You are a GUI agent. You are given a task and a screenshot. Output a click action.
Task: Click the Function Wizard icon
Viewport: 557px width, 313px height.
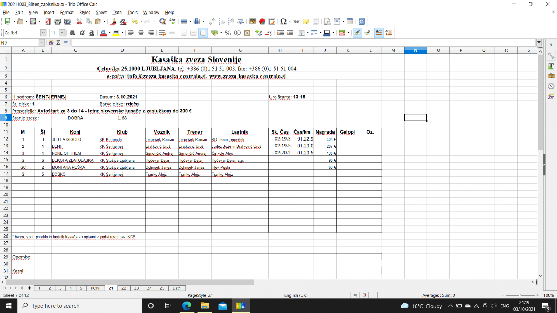(51, 42)
